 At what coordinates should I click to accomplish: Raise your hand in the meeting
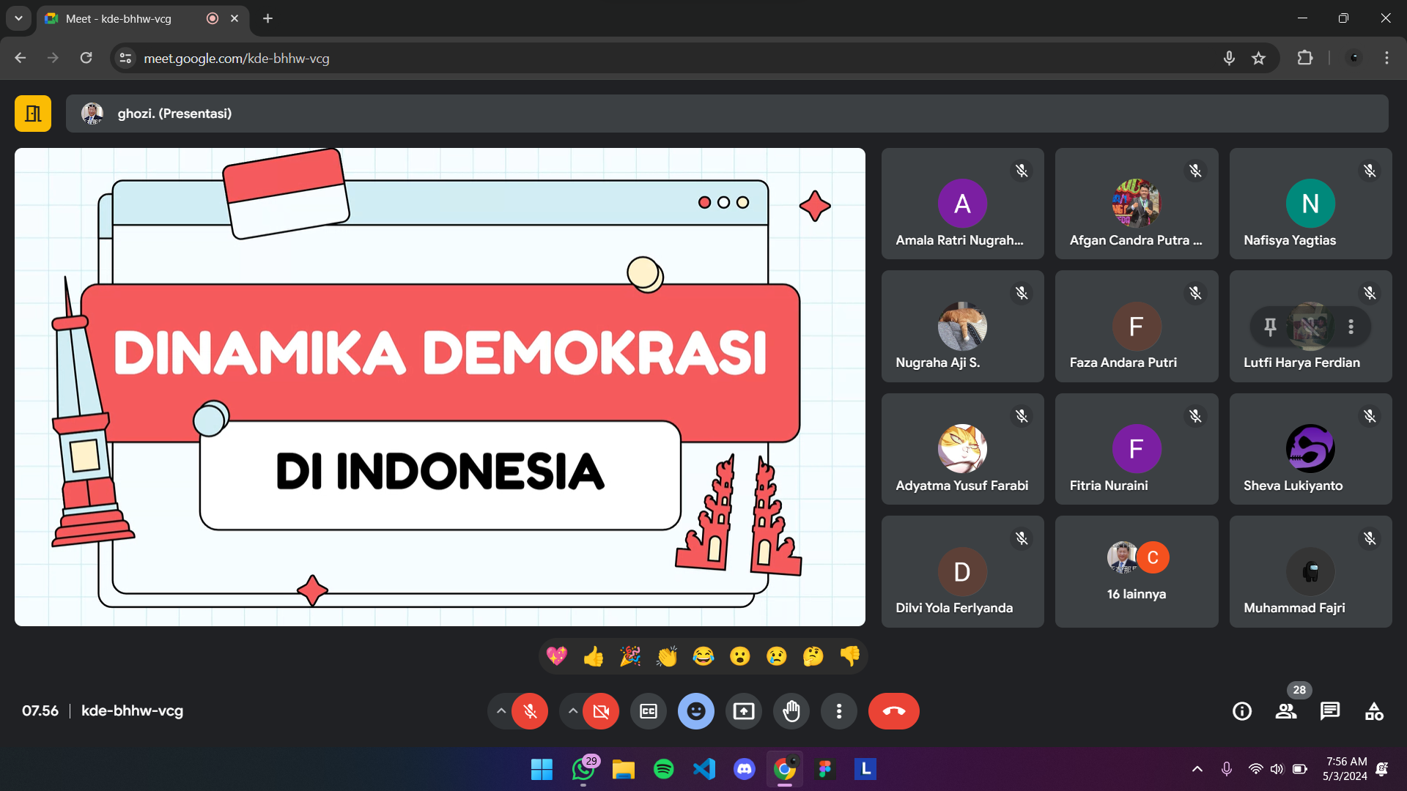click(791, 711)
